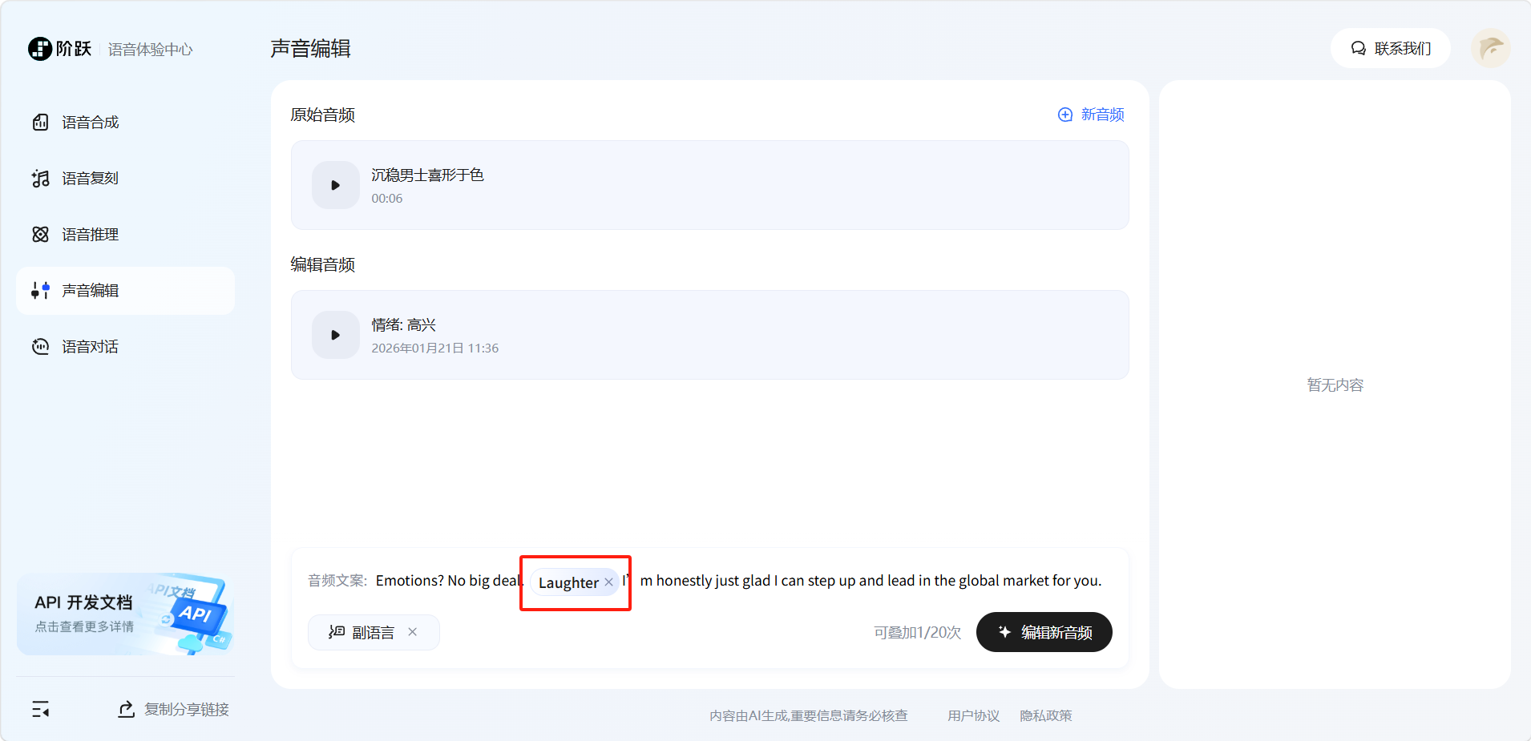The image size is (1531, 741).
Task: Click the 语音推理 sidebar icon
Action: [40, 235]
